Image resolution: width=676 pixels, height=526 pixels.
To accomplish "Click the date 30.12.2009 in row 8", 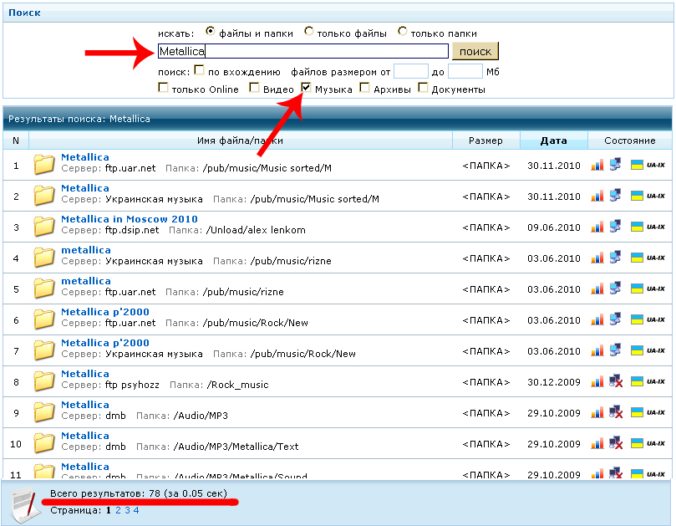I will [553, 382].
